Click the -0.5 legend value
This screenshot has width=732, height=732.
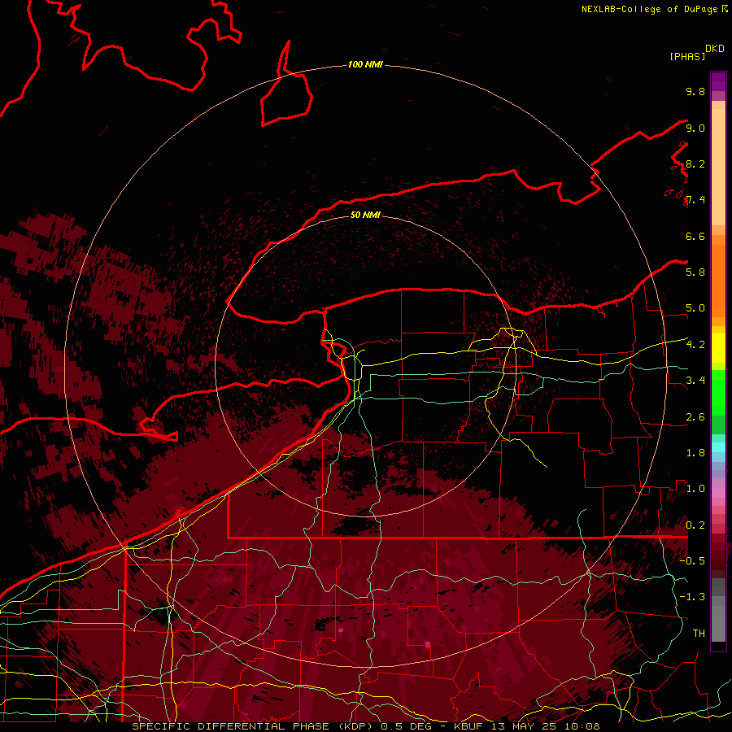point(692,560)
